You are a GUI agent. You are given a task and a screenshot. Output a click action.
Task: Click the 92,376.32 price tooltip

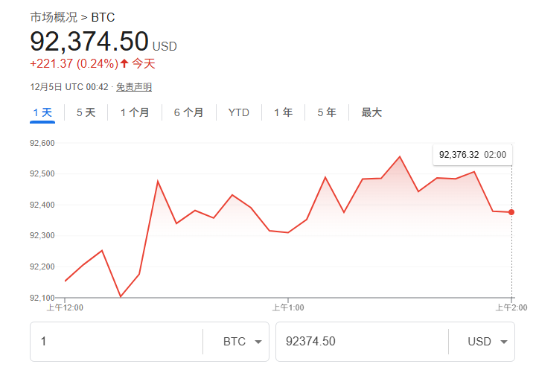click(472, 155)
